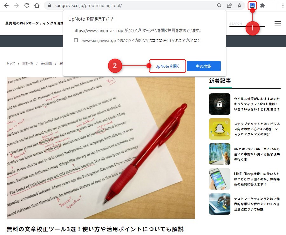This screenshot has height=235, width=286.
Task: Open ウイルス対策におすすめのセキュリティソフト article link
Action: (x=257, y=104)
